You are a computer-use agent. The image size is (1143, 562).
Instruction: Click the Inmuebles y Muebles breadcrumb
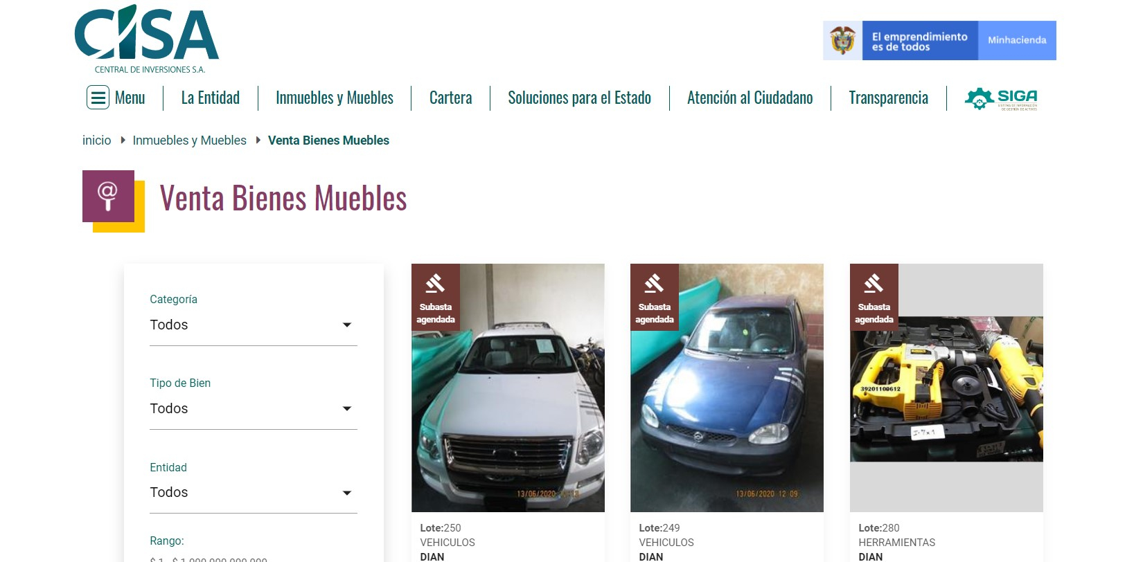[x=190, y=140]
